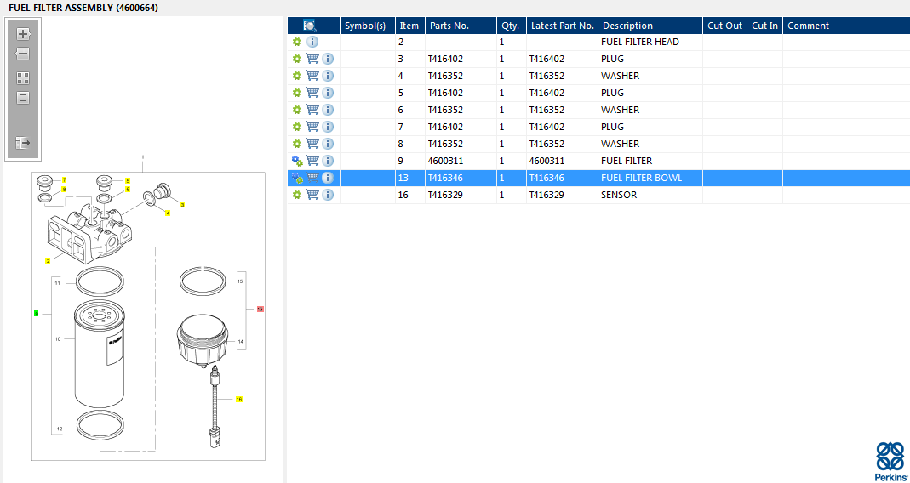Zoom out of the parts diagram
The height and width of the screenshot is (483, 910).
tap(23, 54)
